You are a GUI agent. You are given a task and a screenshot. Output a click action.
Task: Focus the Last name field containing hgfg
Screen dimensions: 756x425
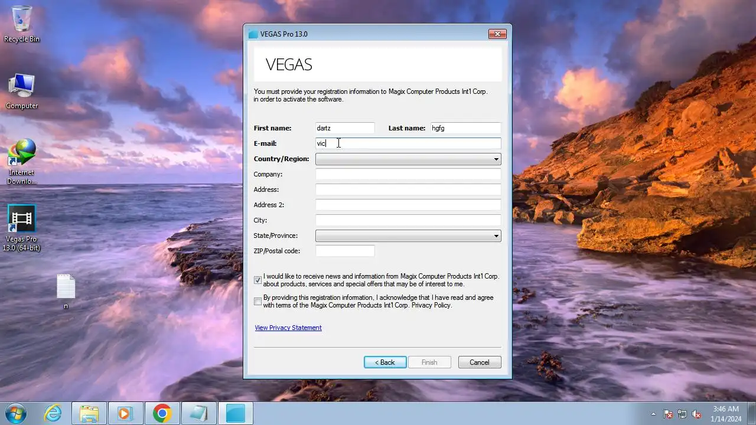tap(465, 128)
